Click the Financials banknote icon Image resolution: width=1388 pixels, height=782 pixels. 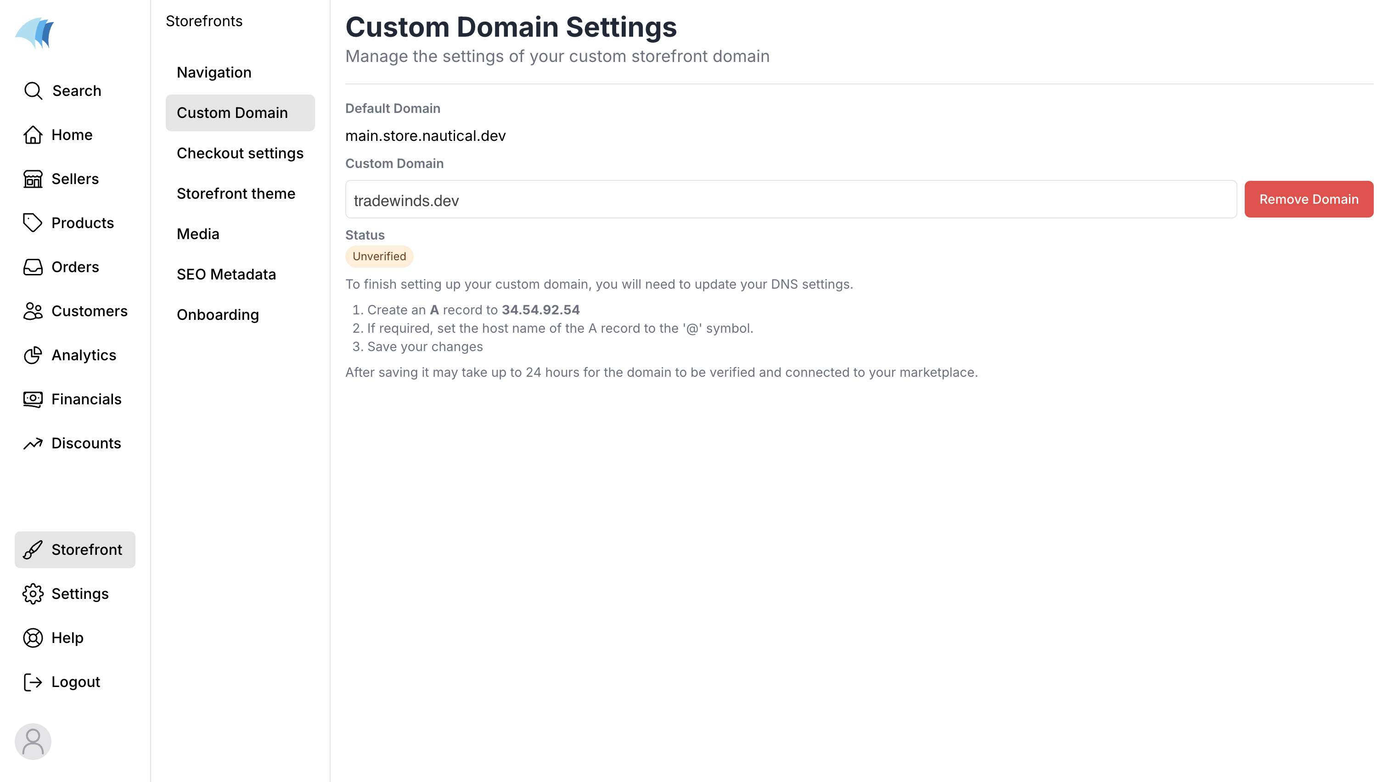pos(33,399)
